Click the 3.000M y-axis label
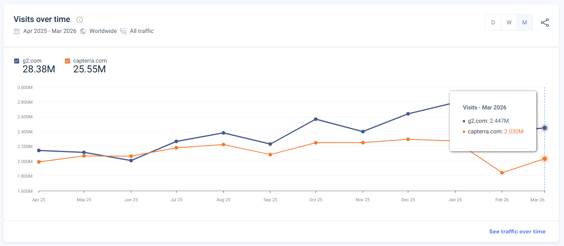 click(x=24, y=87)
